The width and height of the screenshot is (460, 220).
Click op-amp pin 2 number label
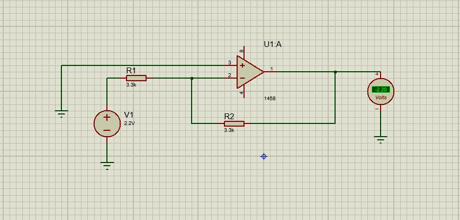coord(229,75)
